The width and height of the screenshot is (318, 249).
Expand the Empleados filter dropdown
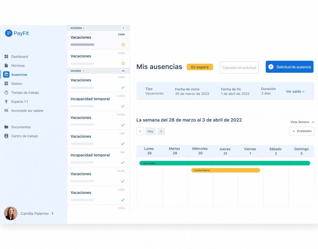coord(301,131)
